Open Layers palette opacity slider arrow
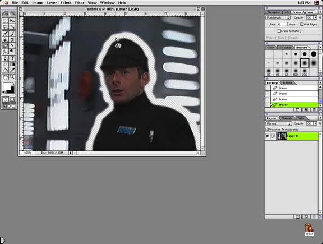This screenshot has width=323, height=244. tap(315, 123)
